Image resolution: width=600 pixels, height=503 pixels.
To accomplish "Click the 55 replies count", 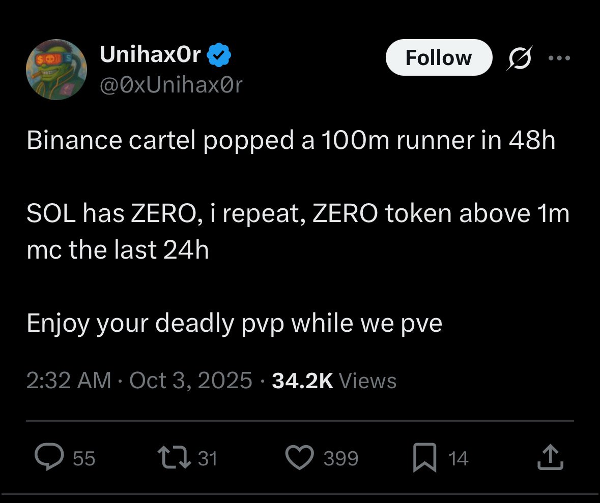I will [84, 459].
